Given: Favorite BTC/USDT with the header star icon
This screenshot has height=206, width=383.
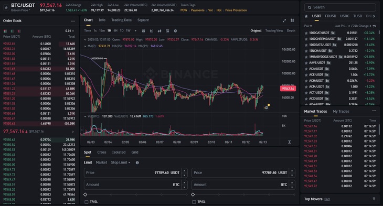Looking at the screenshot, I should tap(6, 7).
